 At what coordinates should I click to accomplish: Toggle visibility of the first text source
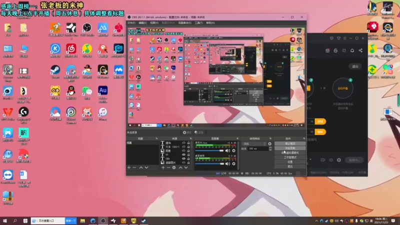(183, 143)
